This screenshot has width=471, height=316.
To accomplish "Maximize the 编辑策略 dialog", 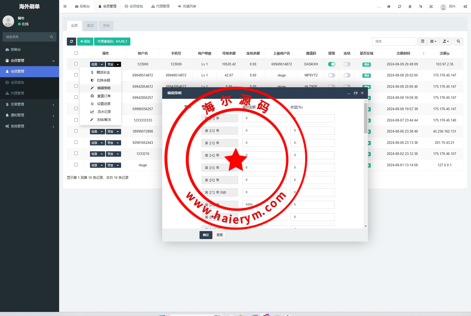I will [356, 93].
